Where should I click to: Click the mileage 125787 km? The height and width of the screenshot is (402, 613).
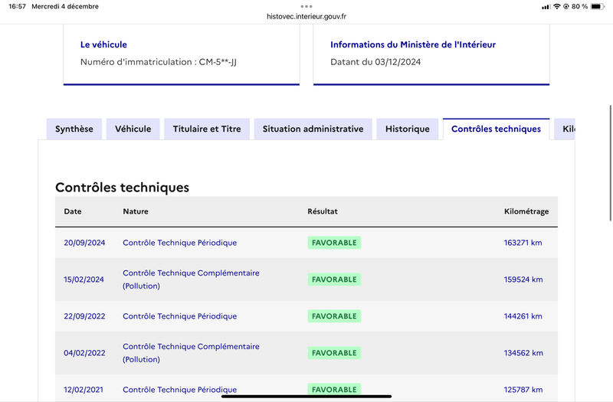(523, 390)
